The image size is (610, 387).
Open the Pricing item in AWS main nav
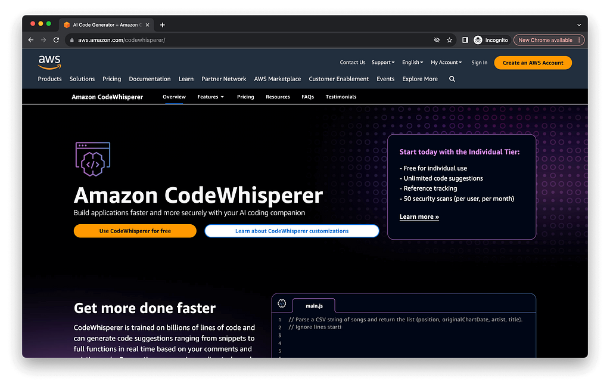coord(111,79)
